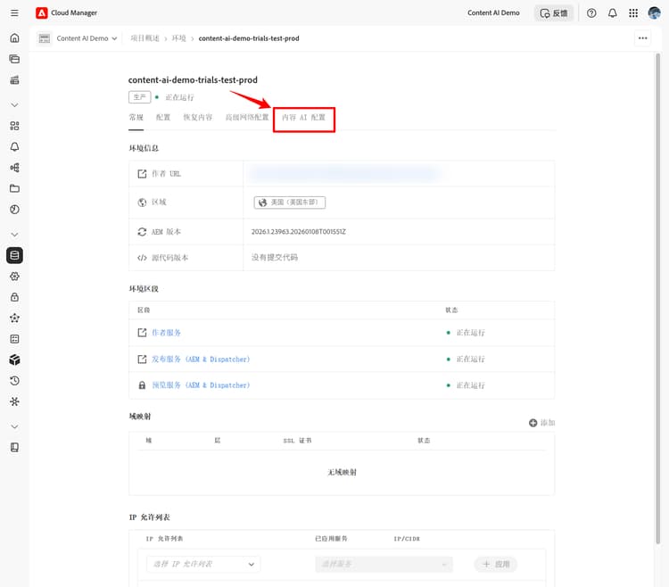Open the pie clock icon in sidebar
669x587 pixels.
[14, 210]
